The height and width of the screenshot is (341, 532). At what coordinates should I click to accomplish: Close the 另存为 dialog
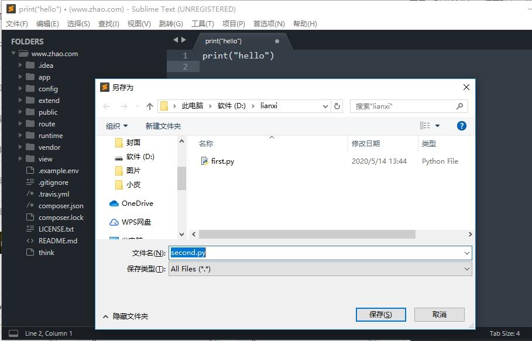[466, 87]
